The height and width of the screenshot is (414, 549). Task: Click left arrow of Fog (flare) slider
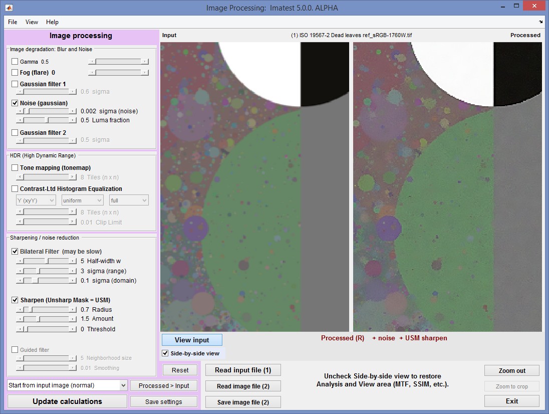tap(92, 73)
